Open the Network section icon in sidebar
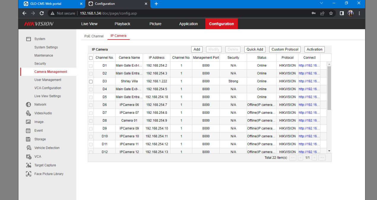Viewport: 377px width, 200px height. pos(28,105)
